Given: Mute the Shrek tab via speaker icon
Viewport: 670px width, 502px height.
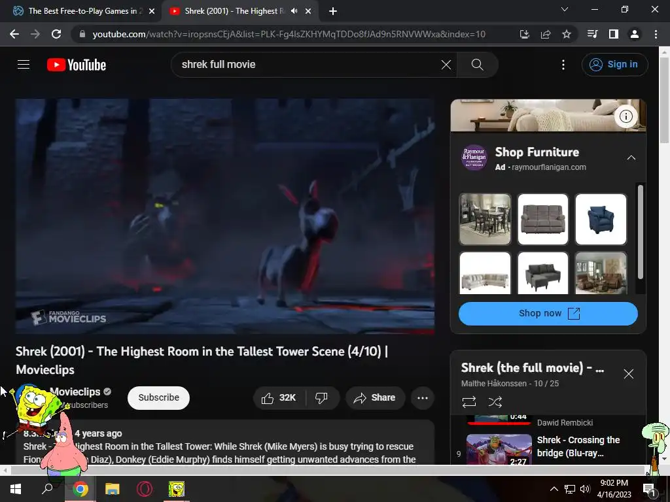Looking at the screenshot, I should (294, 11).
